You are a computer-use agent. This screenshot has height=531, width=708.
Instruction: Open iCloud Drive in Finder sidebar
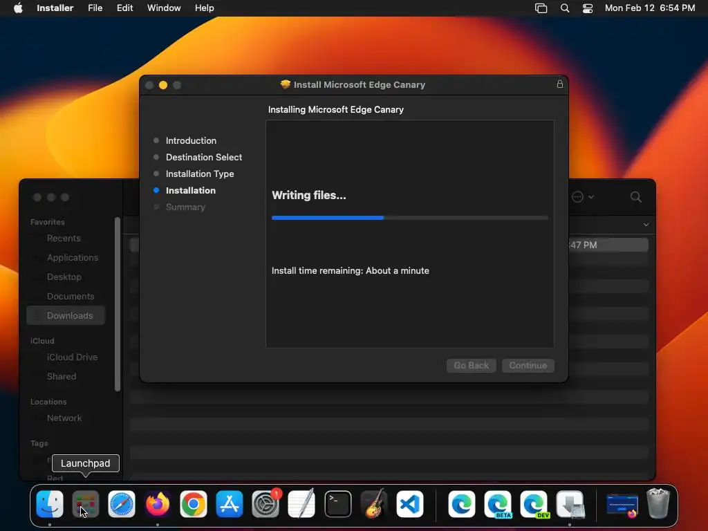click(x=72, y=357)
